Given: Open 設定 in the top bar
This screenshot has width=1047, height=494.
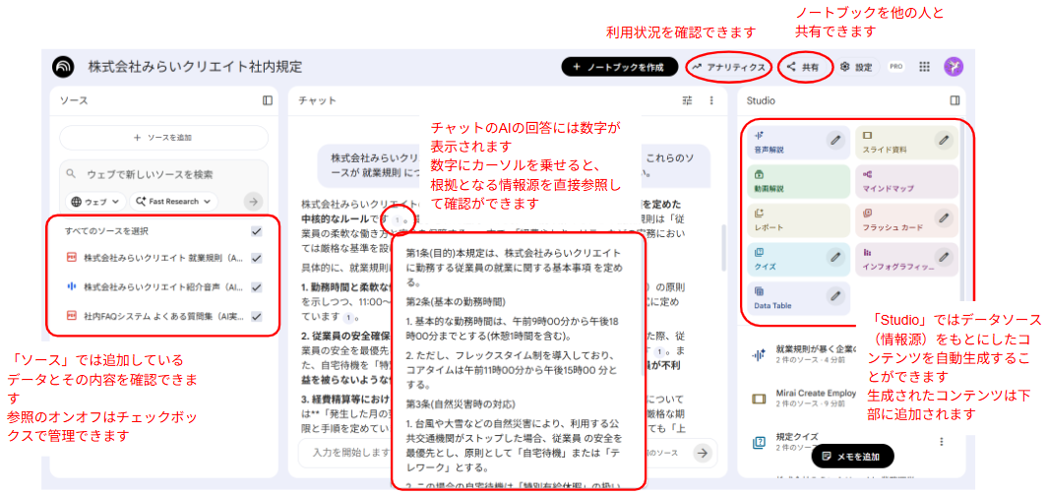Looking at the screenshot, I should [x=856, y=67].
